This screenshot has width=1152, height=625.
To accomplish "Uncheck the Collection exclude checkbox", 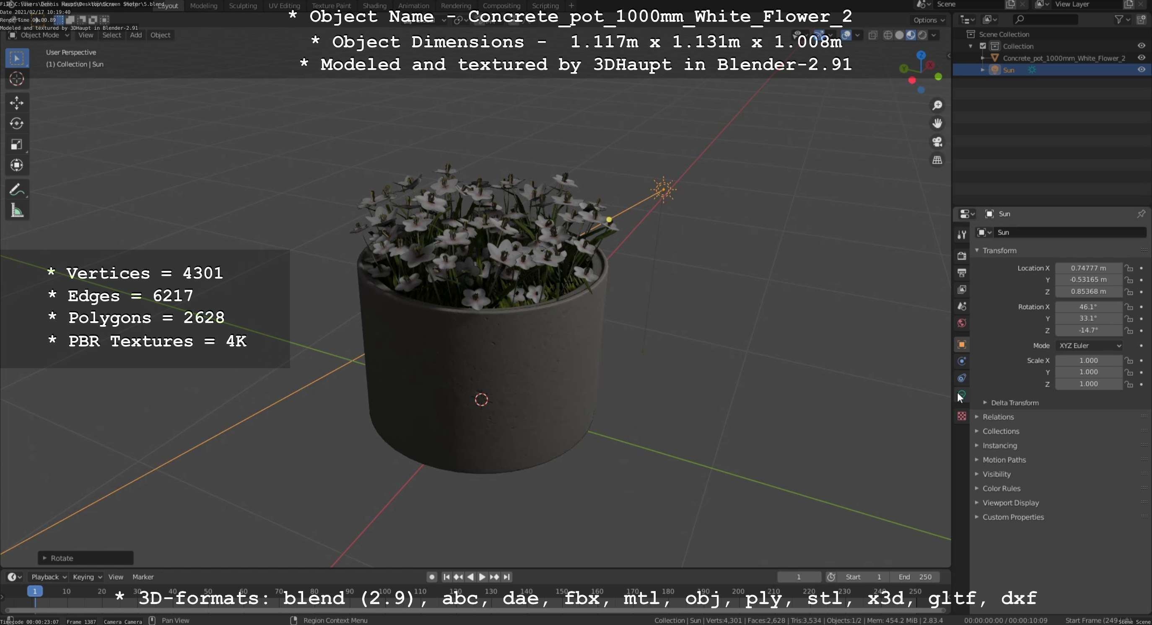I will click(x=983, y=46).
